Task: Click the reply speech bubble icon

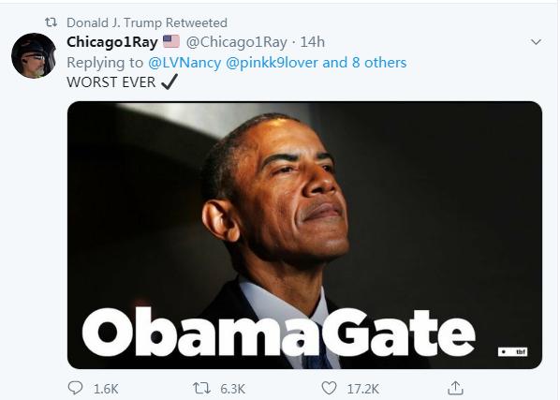Action: pyautogui.click(x=75, y=388)
